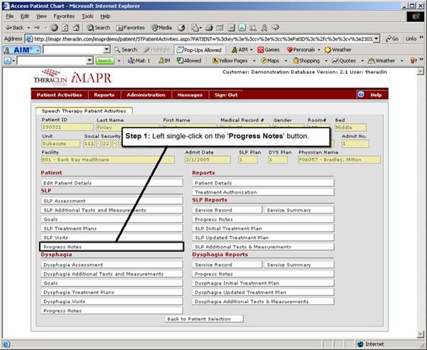
Task: Open the Tools menu
Action: point(87,16)
